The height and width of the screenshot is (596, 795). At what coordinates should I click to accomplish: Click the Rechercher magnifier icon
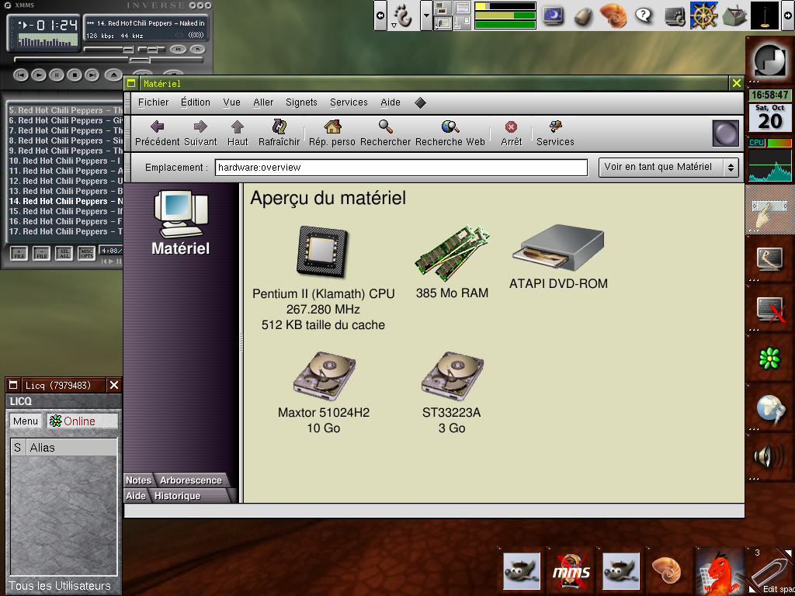385,126
